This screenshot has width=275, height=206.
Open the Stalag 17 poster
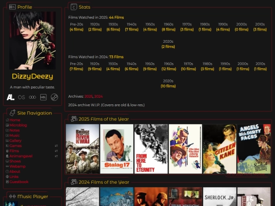coord(117,149)
